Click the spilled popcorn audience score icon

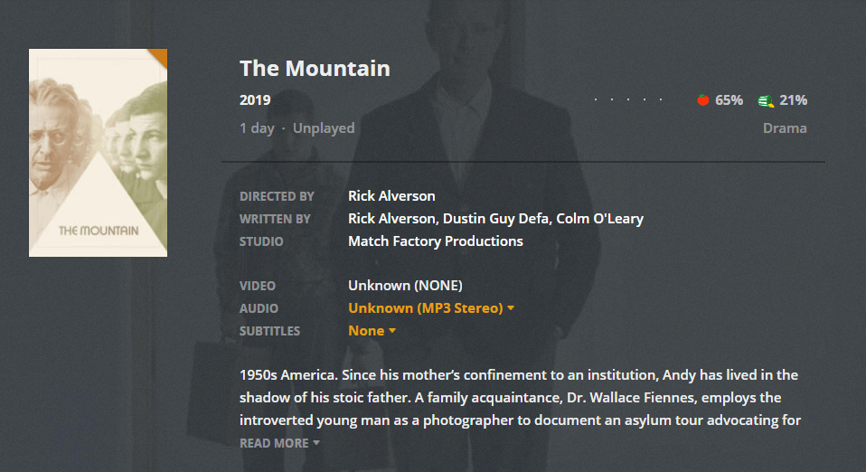pos(766,100)
